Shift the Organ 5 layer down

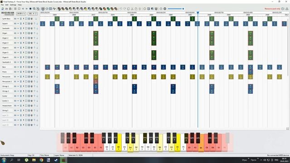coord(37,53)
